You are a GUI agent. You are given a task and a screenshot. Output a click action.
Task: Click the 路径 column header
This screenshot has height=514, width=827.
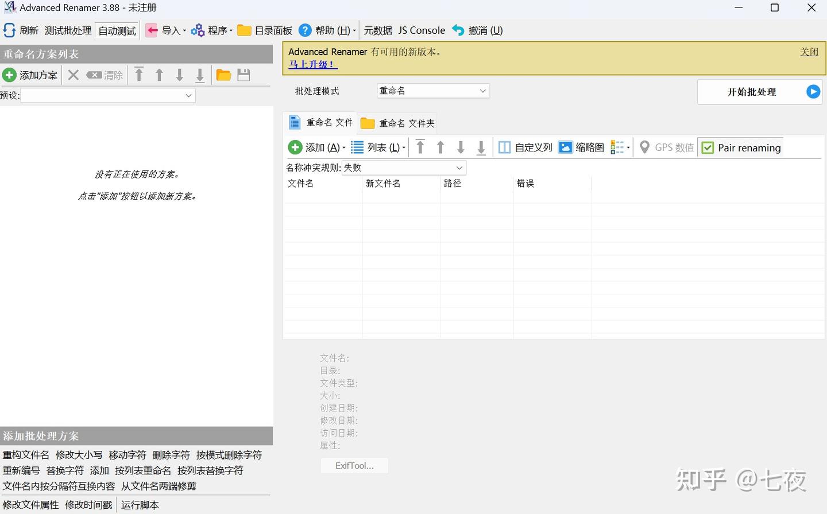pos(477,184)
